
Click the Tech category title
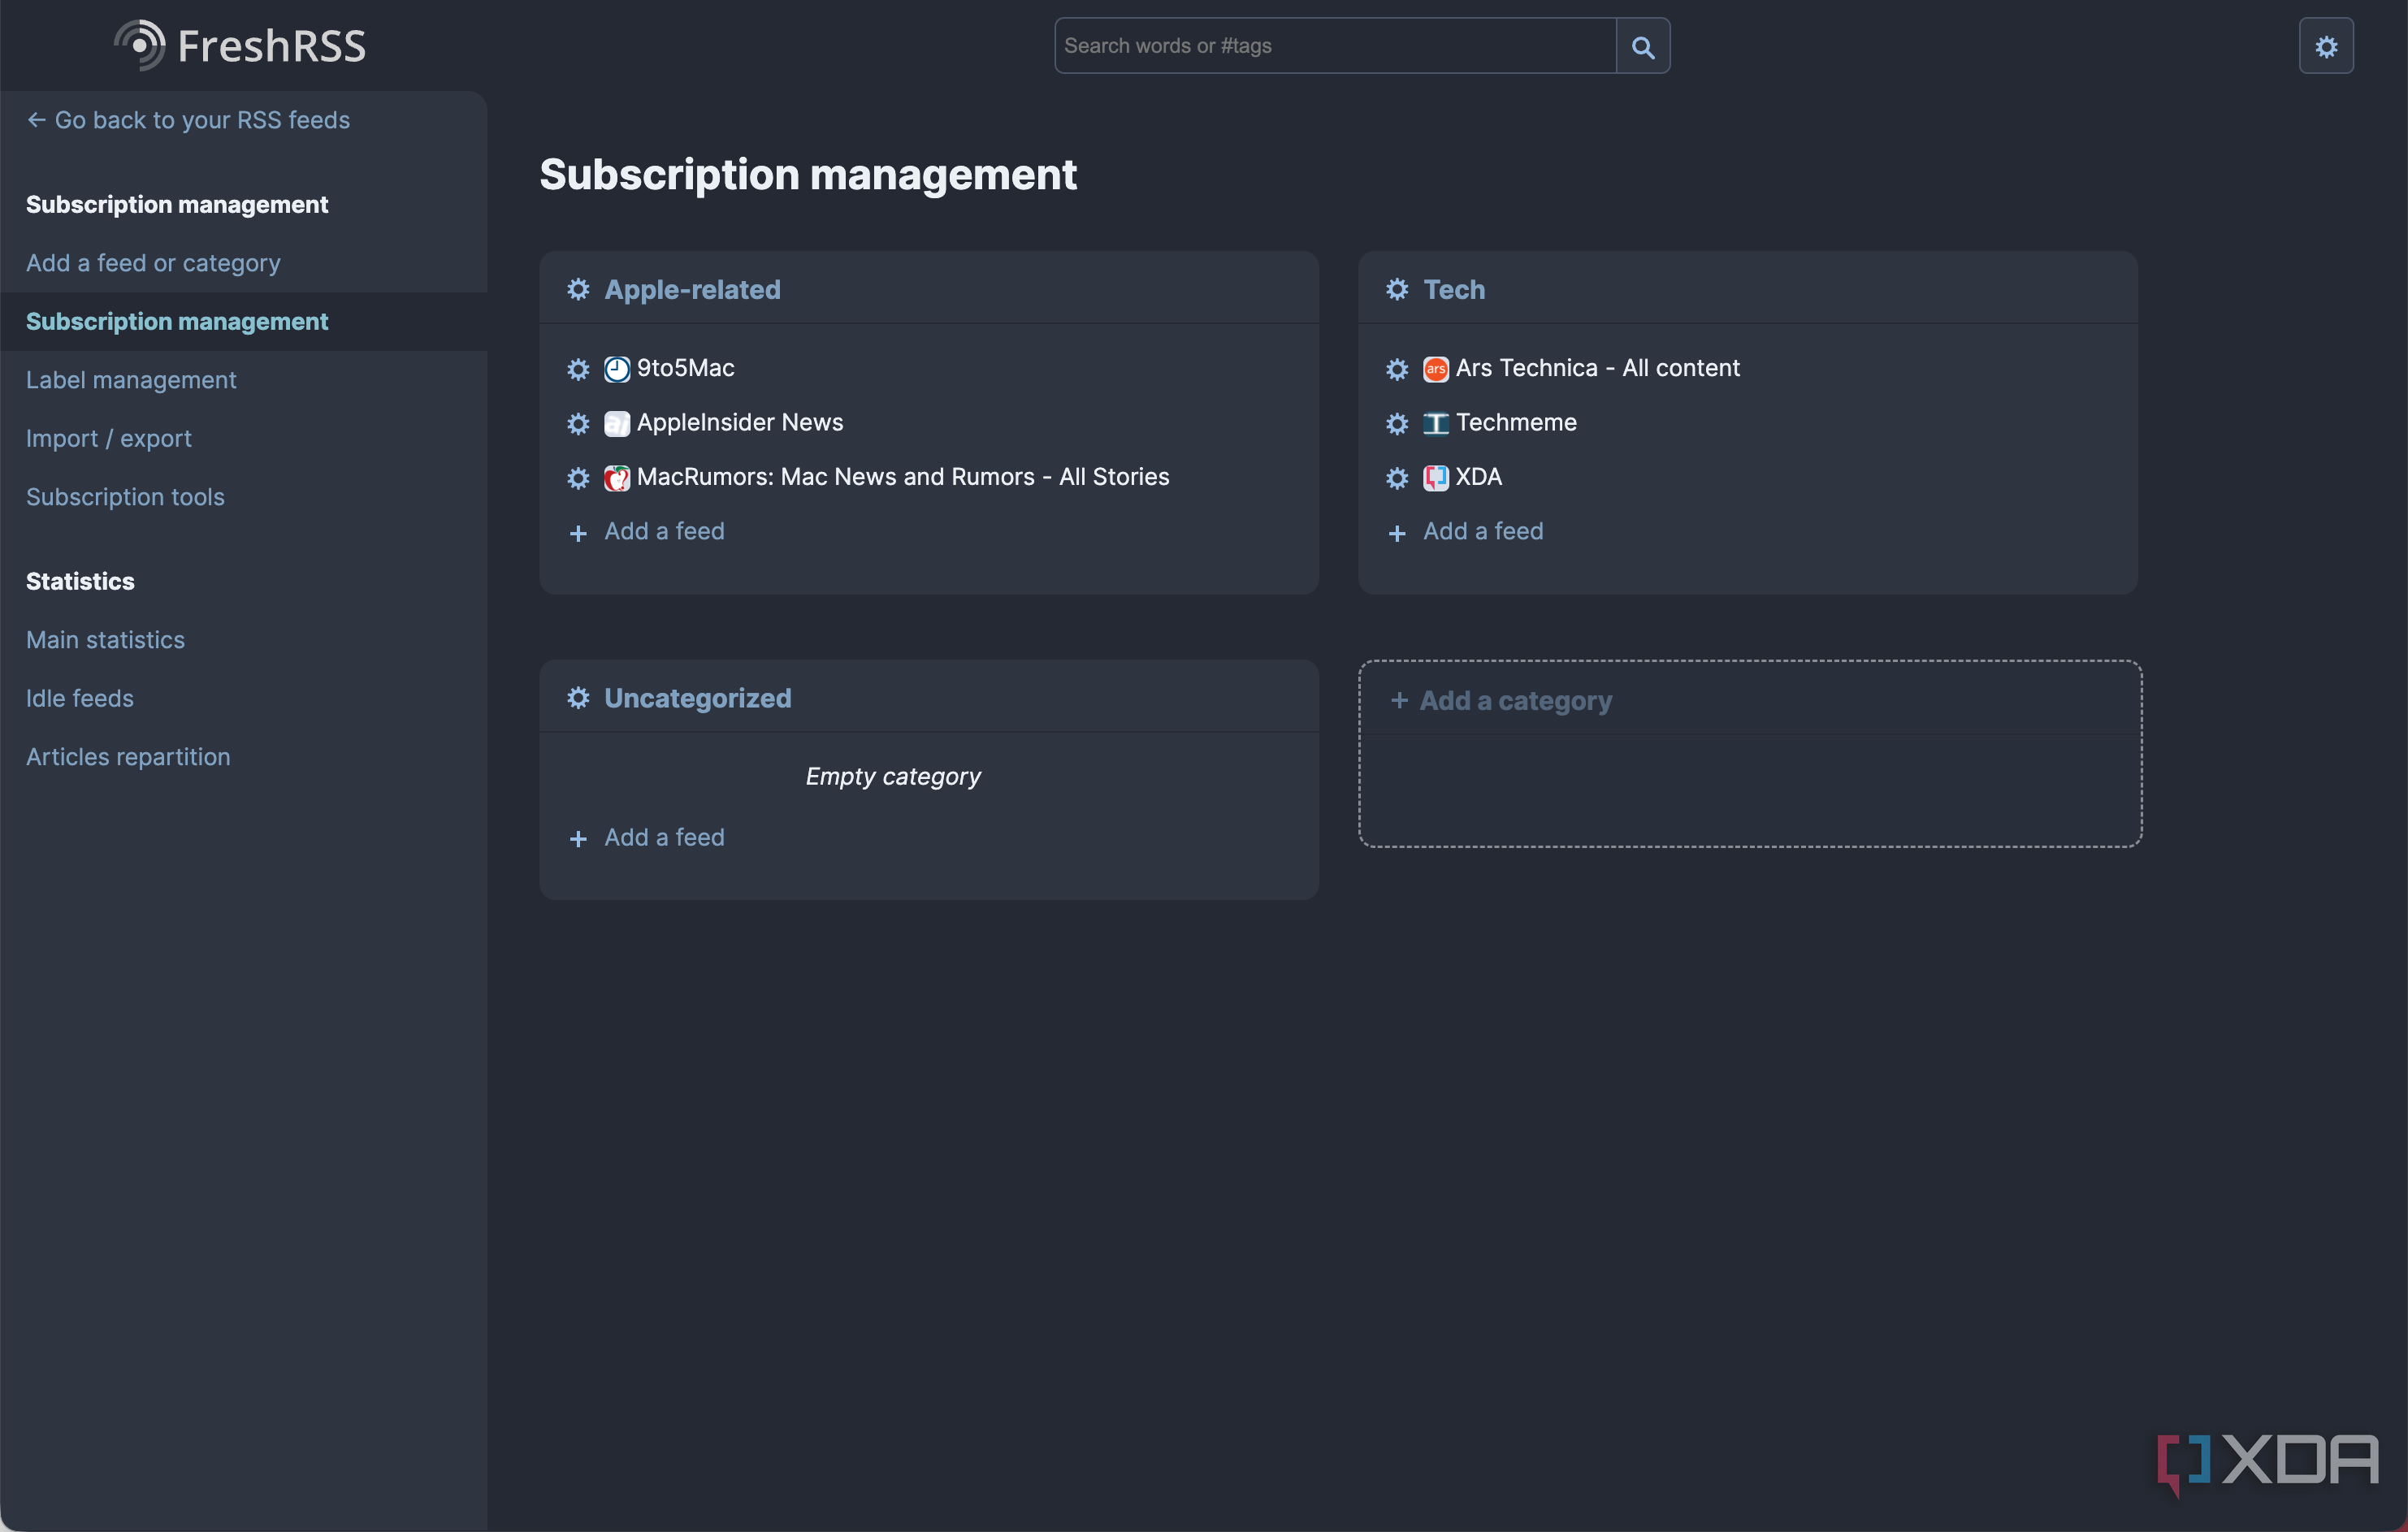pyautogui.click(x=1454, y=290)
